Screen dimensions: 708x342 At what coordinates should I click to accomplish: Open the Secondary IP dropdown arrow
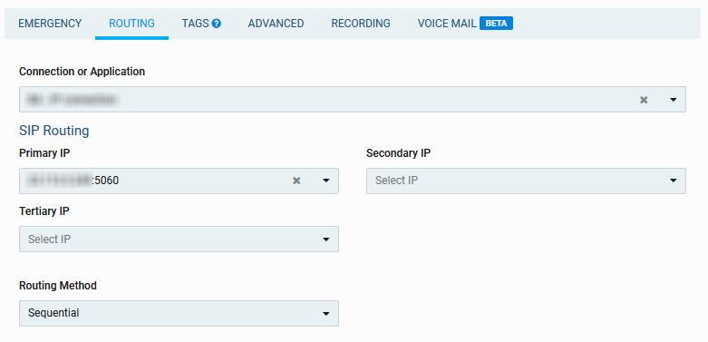(x=674, y=181)
